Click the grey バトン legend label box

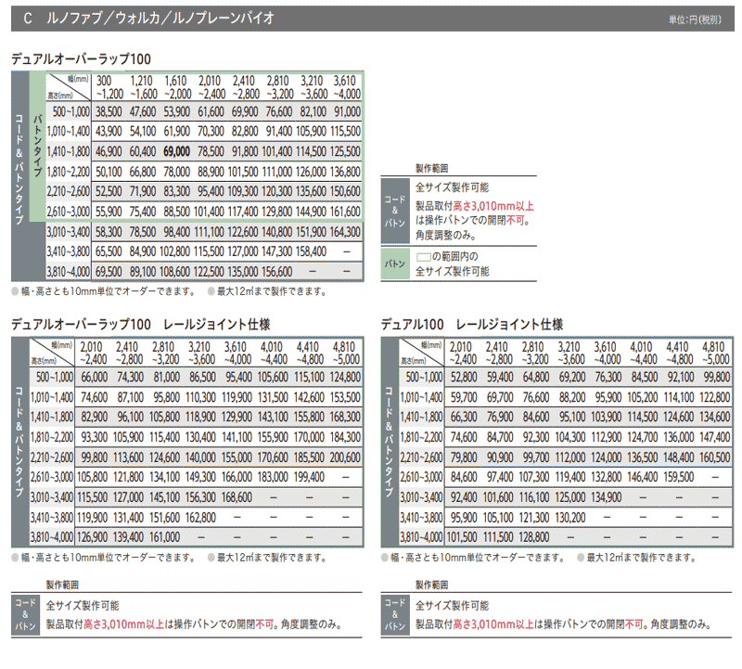(395, 264)
